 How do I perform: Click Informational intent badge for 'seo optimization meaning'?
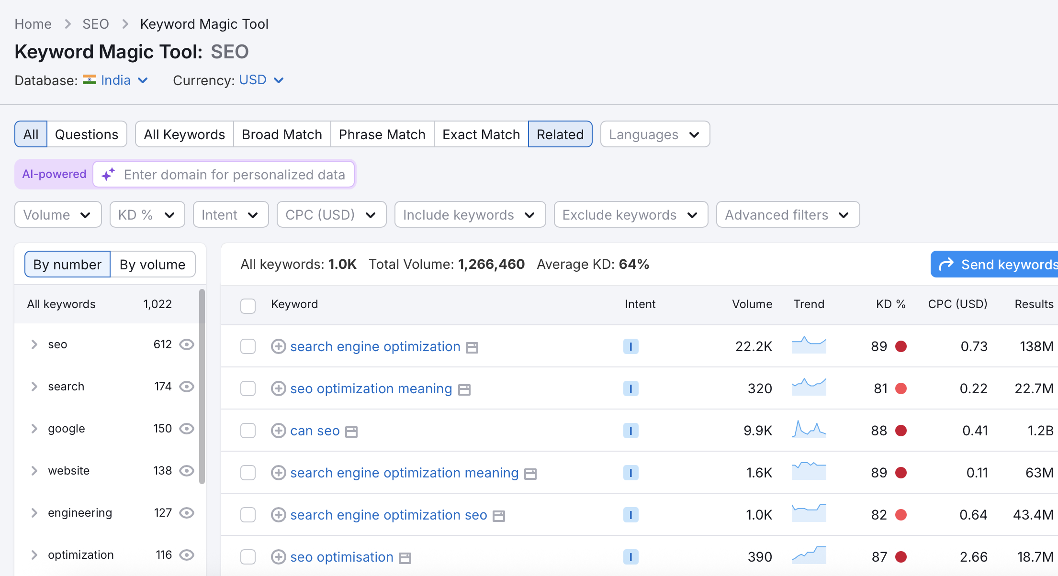630,388
